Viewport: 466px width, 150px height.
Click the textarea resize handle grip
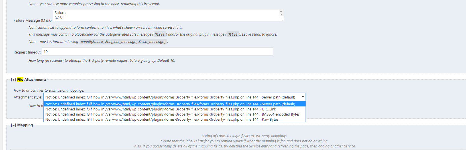point(282,19)
